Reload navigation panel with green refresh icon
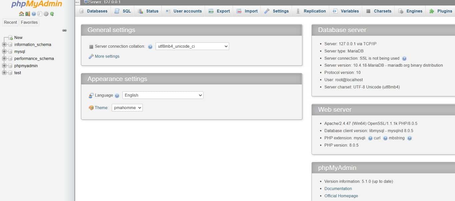 coord(52,14)
